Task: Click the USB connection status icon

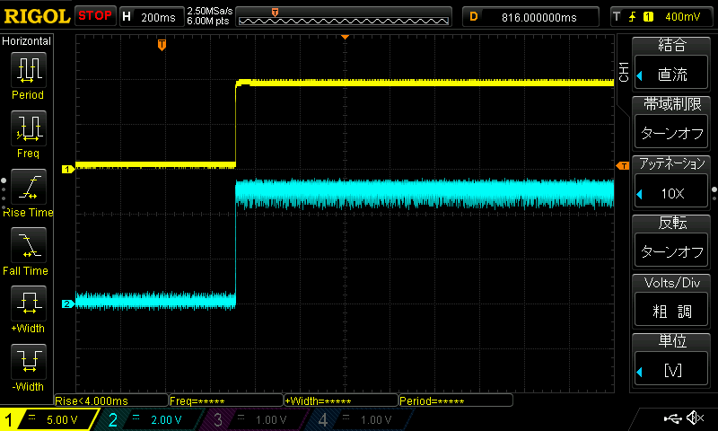Action: point(672,418)
